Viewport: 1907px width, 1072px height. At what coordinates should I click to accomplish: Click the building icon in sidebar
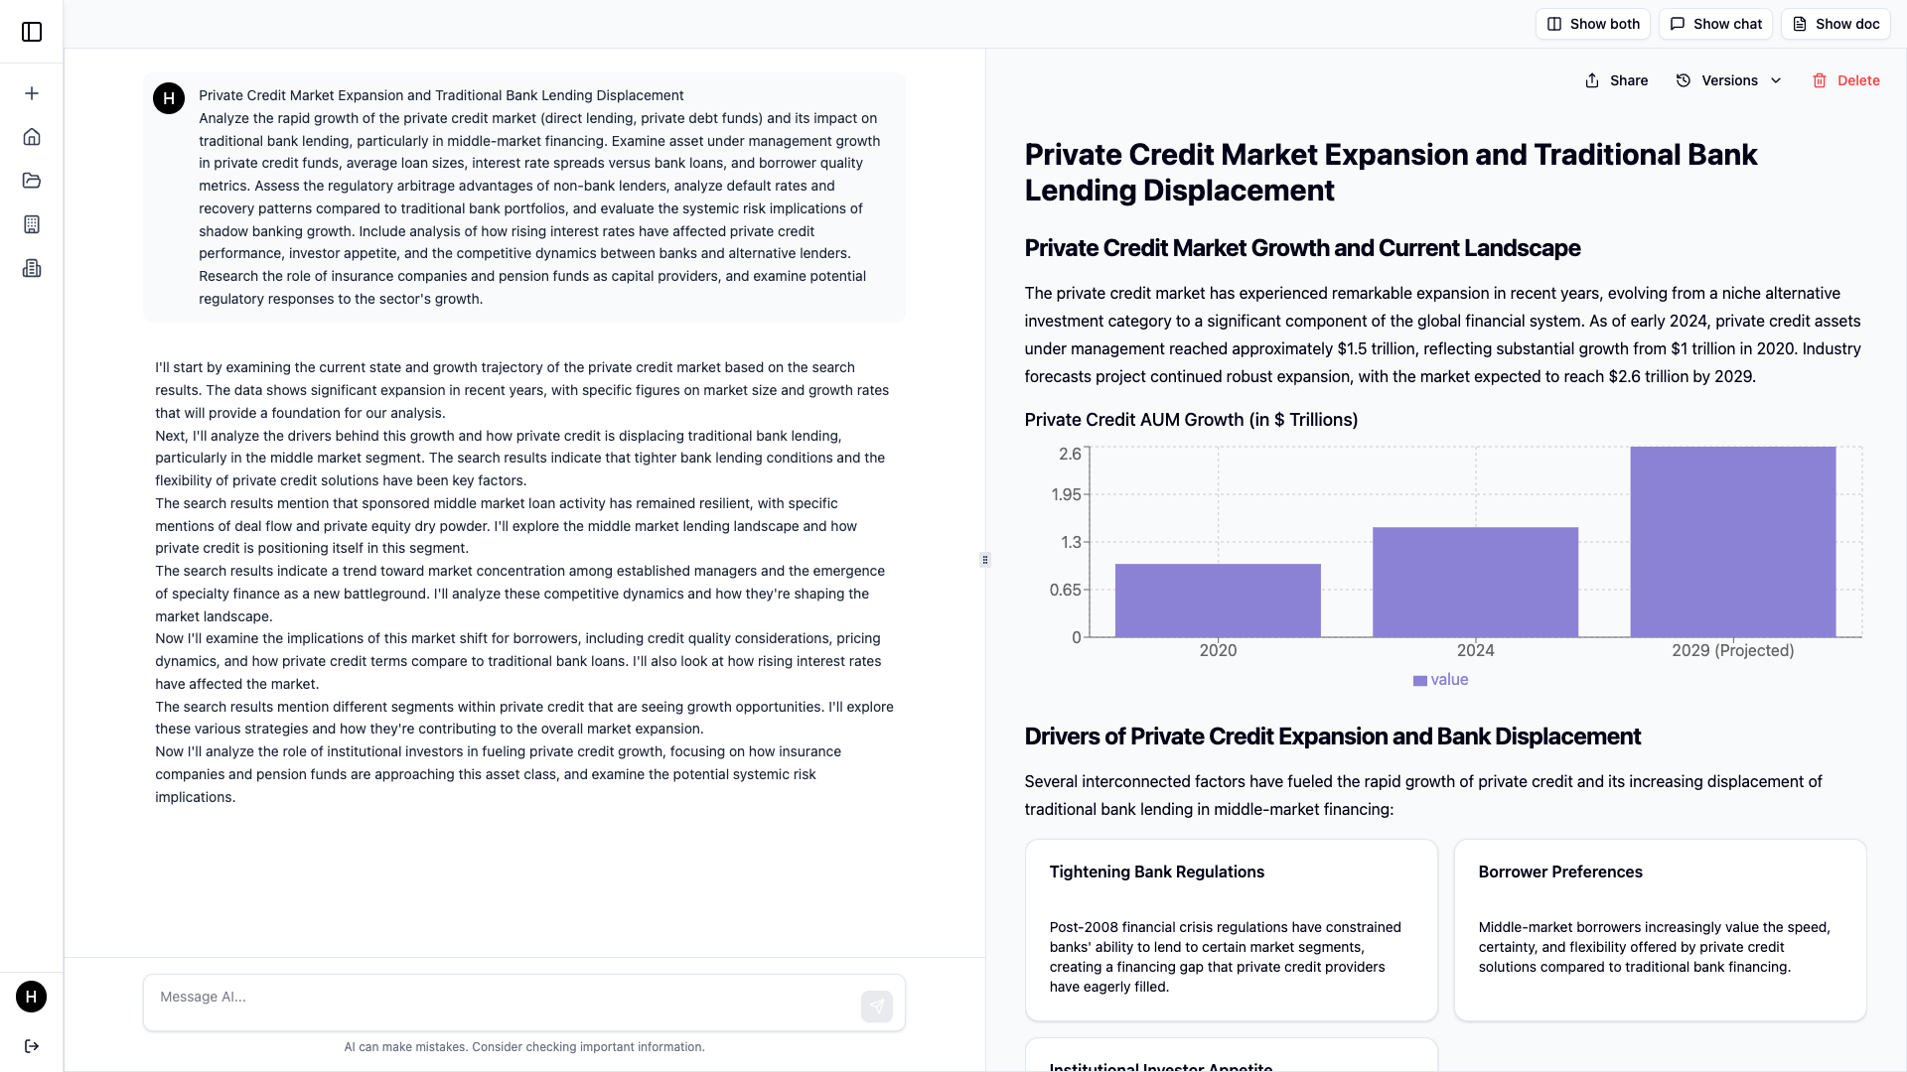click(x=32, y=224)
